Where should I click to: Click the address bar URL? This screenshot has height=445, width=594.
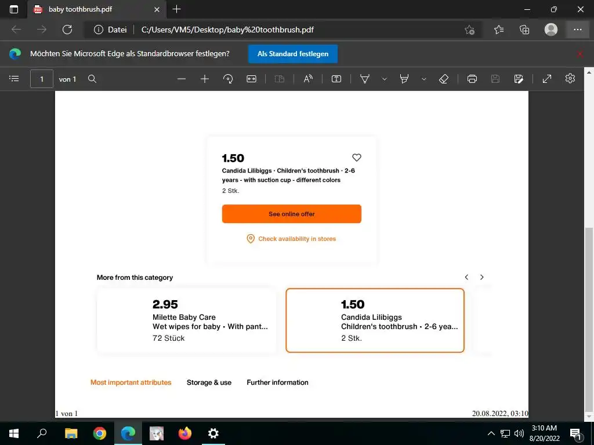coord(227,30)
